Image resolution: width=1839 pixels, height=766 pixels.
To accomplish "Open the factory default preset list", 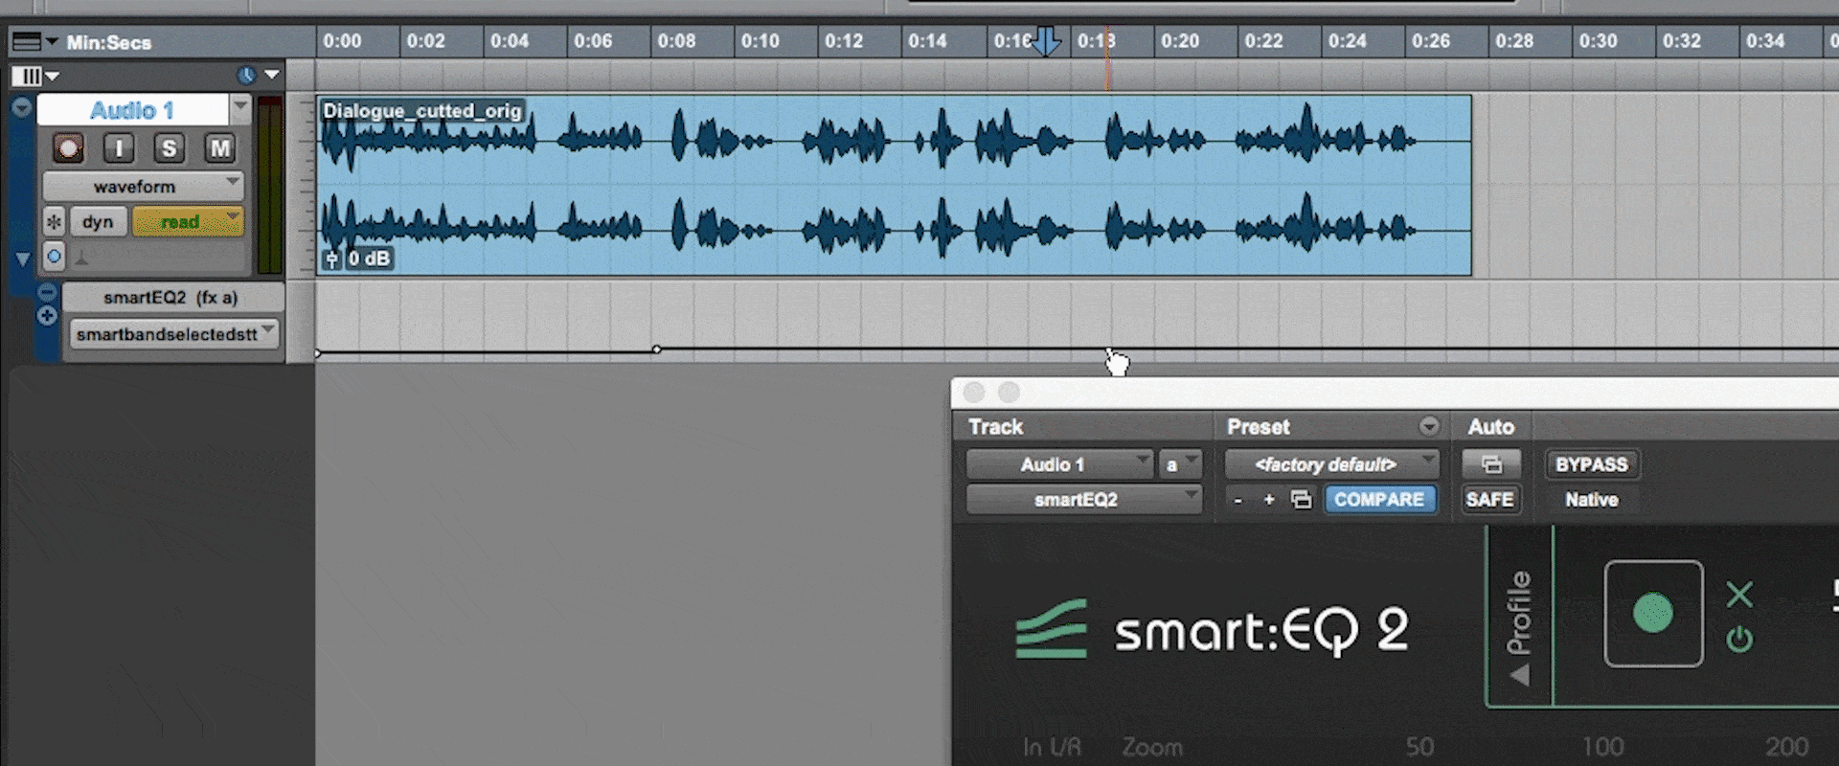I will (x=1331, y=464).
